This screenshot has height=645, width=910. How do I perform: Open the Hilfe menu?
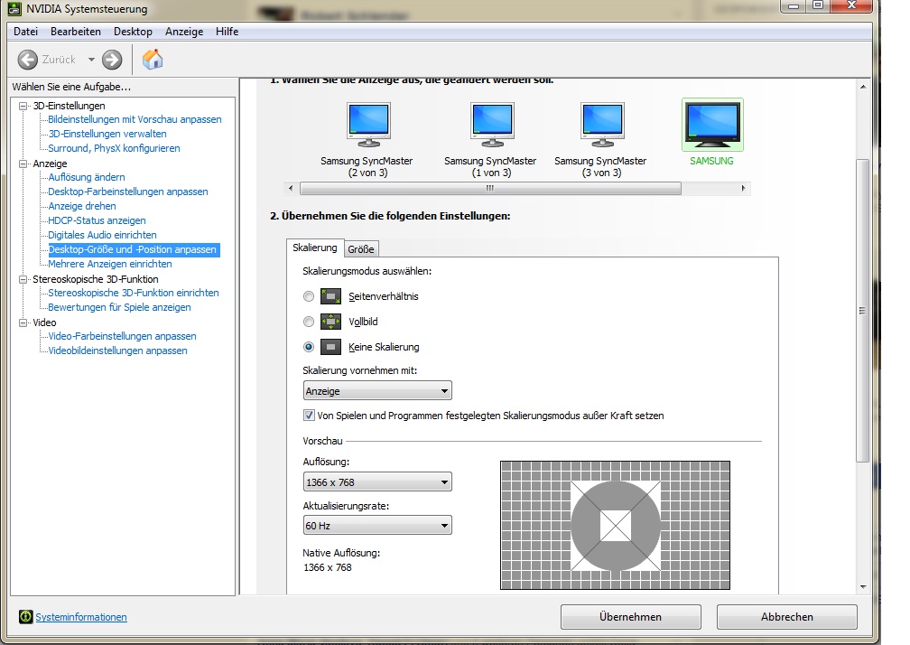227,32
